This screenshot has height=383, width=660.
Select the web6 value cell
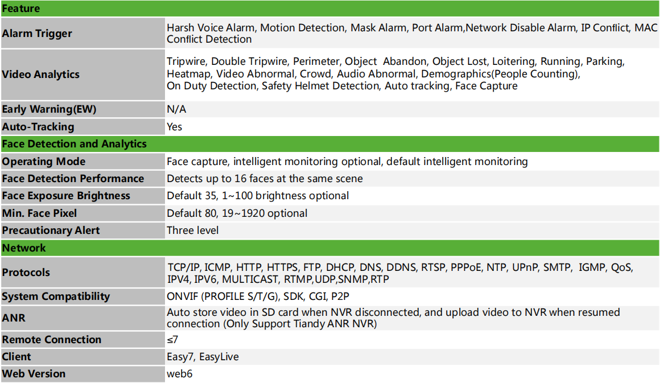pyautogui.click(x=412, y=374)
